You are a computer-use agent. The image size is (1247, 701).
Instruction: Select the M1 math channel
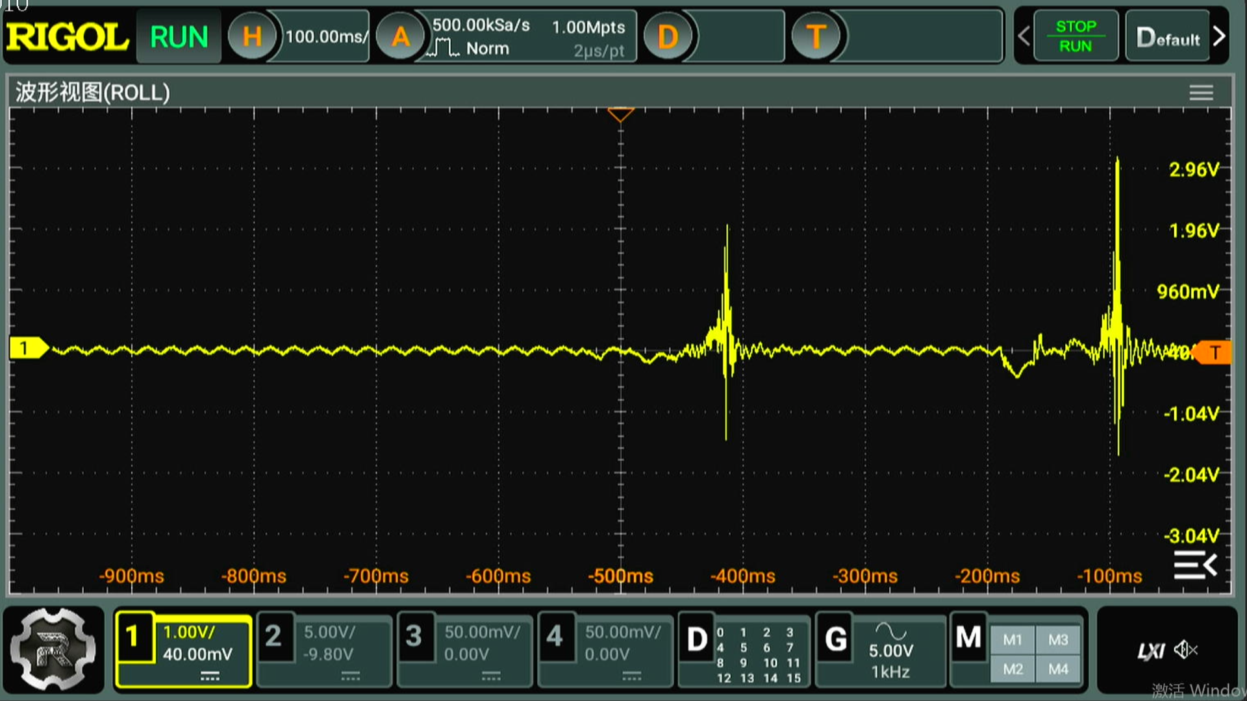[x=1012, y=640]
